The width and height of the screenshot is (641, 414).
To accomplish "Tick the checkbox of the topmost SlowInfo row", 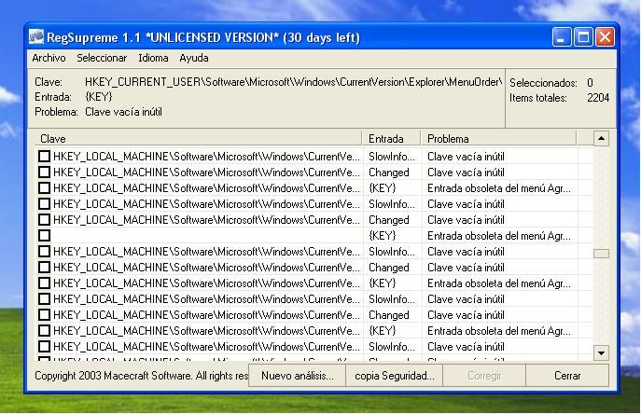I will coord(44,156).
